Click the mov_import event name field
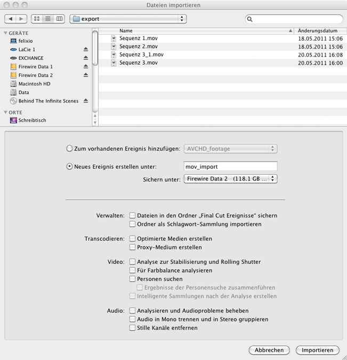The width and height of the screenshot is (347, 360). [x=230, y=166]
